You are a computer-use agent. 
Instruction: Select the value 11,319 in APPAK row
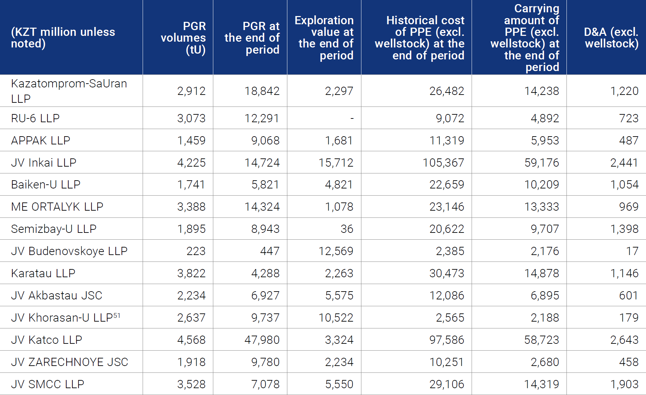coord(447,140)
